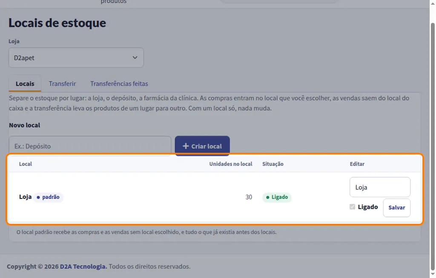Click the green Ligado status badge
Screen dimensions: 436x278
pos(277,197)
